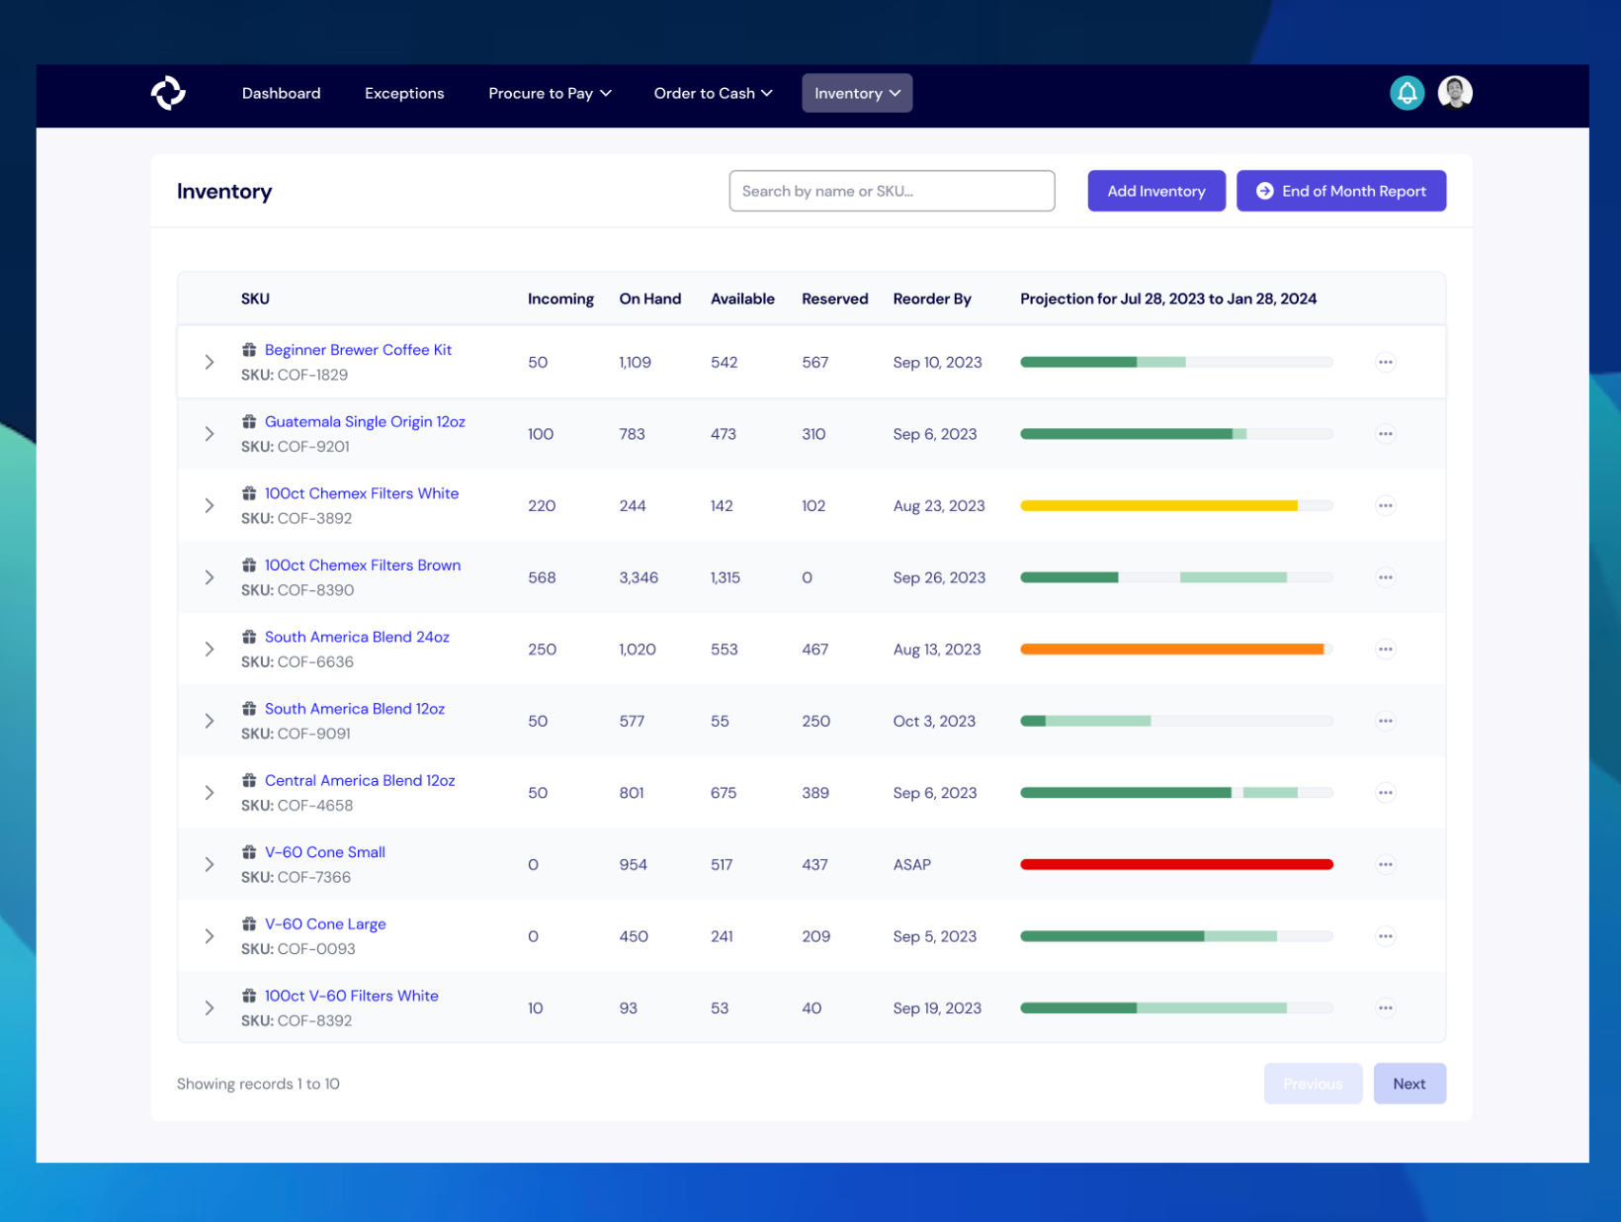
Task: Click the notification bell icon
Action: tap(1407, 93)
